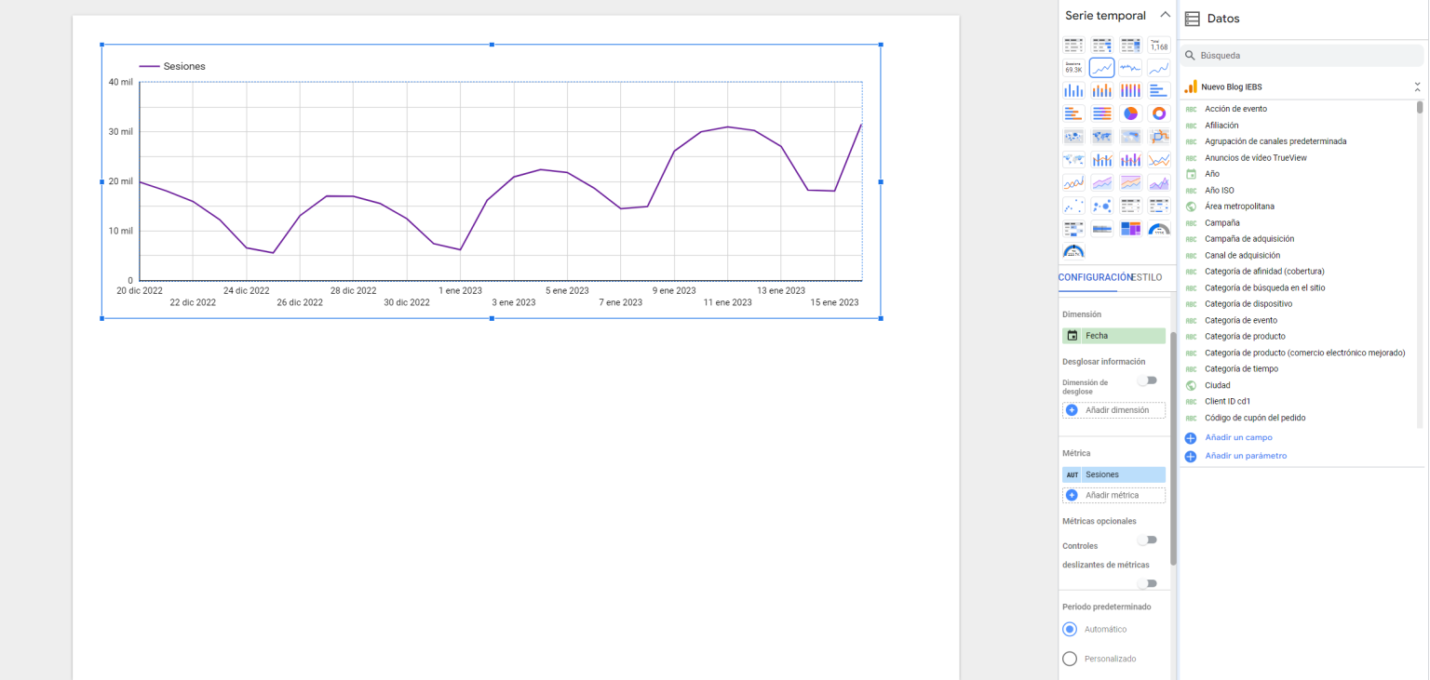This screenshot has height=680, width=1430.
Task: Click the Añadir un campo link
Action: click(1237, 437)
